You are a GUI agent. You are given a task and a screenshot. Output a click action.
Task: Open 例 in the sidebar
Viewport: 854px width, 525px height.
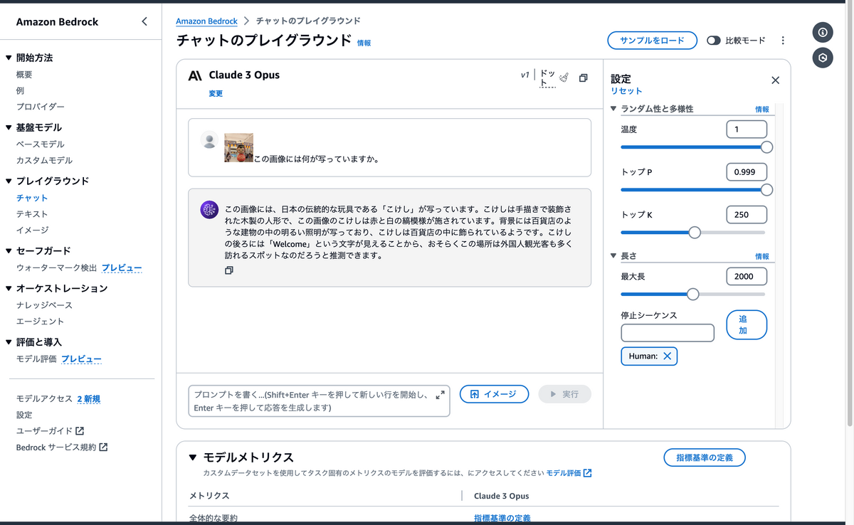click(20, 90)
